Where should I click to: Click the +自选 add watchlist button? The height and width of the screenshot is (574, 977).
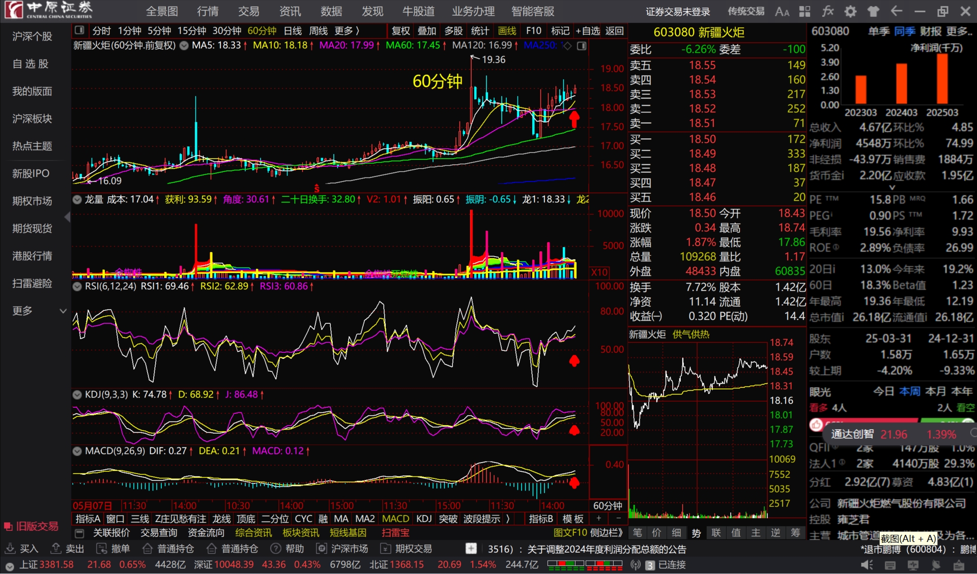[588, 31]
